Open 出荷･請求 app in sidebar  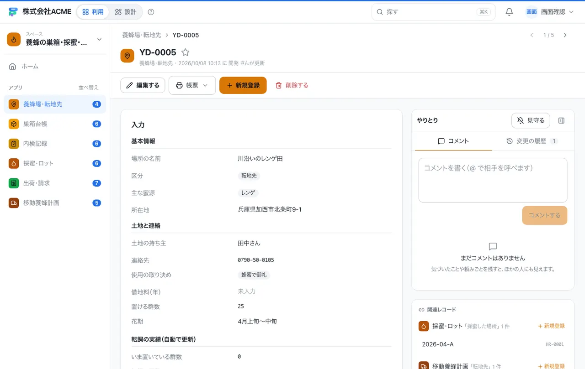coord(55,183)
